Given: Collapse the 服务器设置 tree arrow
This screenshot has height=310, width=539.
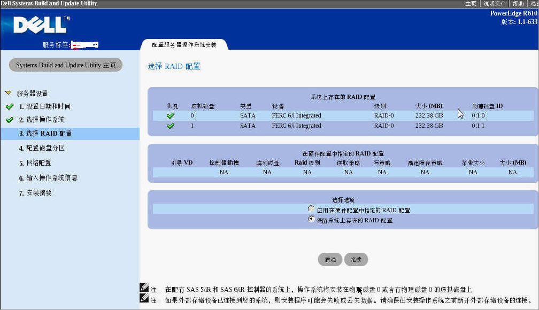Looking at the screenshot, I should [9, 93].
